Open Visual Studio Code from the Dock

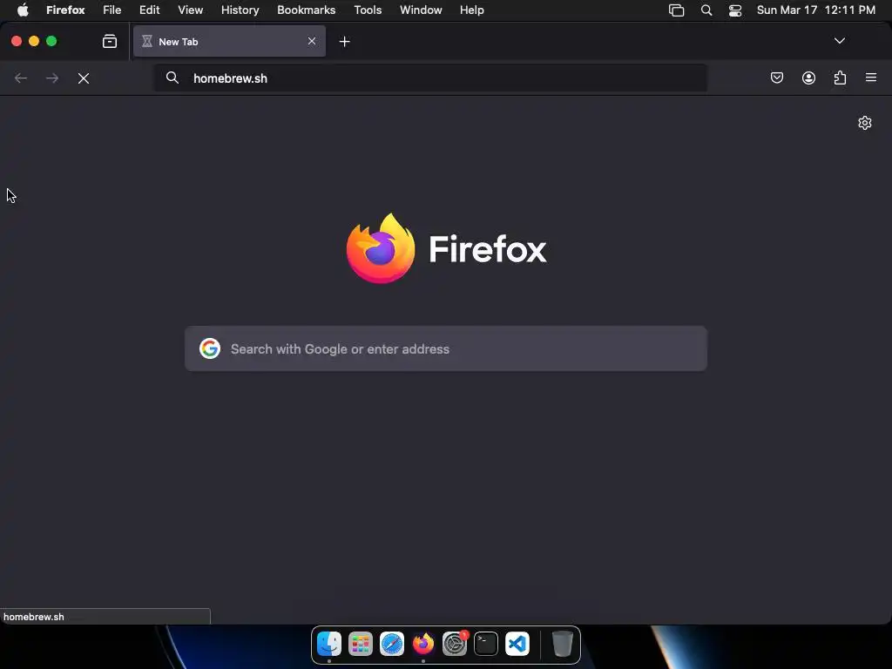pos(517,644)
